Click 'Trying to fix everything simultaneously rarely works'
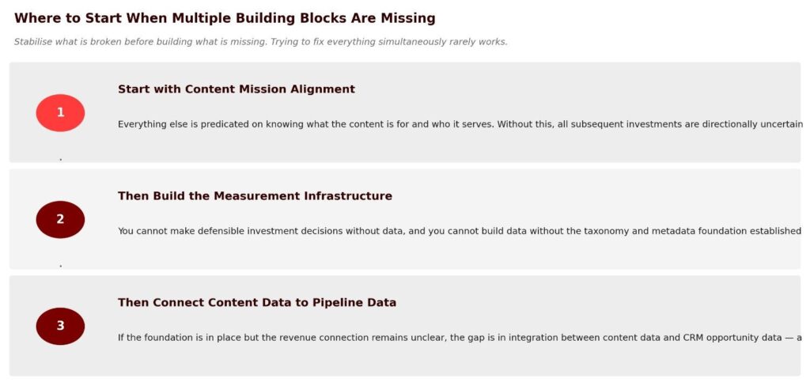This screenshot has height=386, width=810. [388, 42]
